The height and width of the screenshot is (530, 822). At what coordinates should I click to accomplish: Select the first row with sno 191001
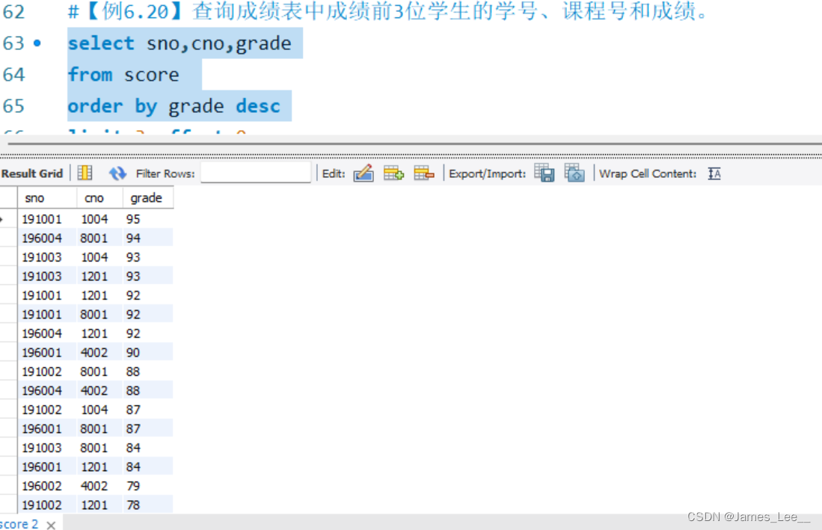pyautogui.click(x=43, y=218)
